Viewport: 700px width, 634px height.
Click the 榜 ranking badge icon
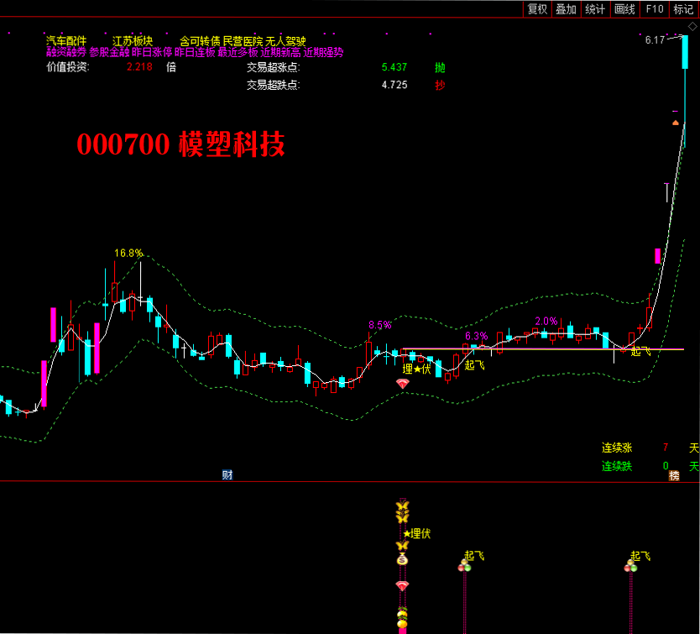(673, 476)
